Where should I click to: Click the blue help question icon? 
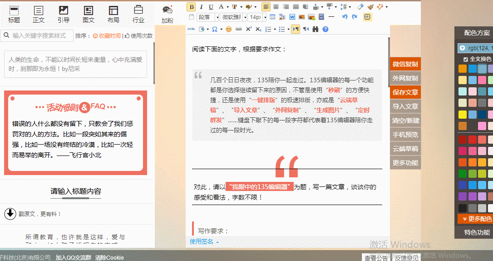click(325, 29)
